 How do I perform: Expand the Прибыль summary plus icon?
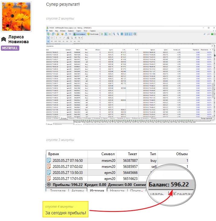point(49,184)
